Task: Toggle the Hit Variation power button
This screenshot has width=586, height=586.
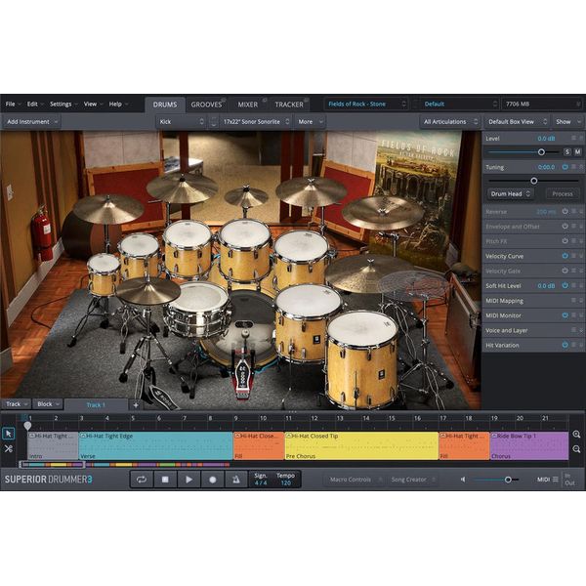Action: click(565, 345)
